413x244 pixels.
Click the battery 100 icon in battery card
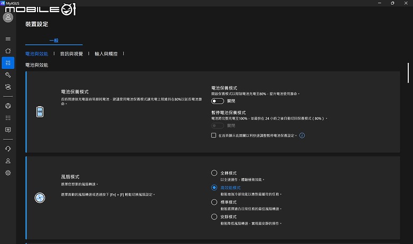click(40, 112)
